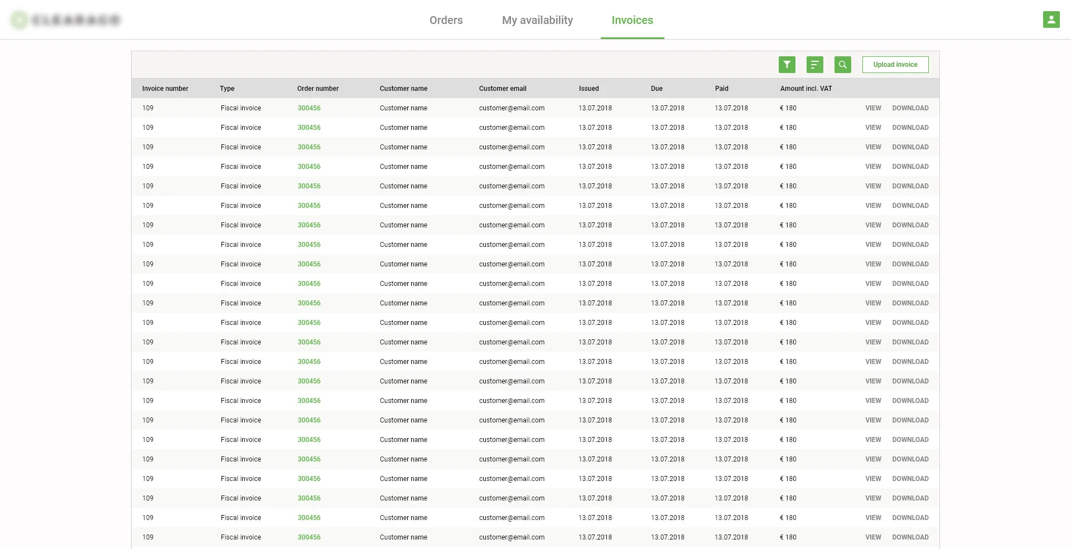Click the Customer email column header
1071x549 pixels.
point(502,89)
